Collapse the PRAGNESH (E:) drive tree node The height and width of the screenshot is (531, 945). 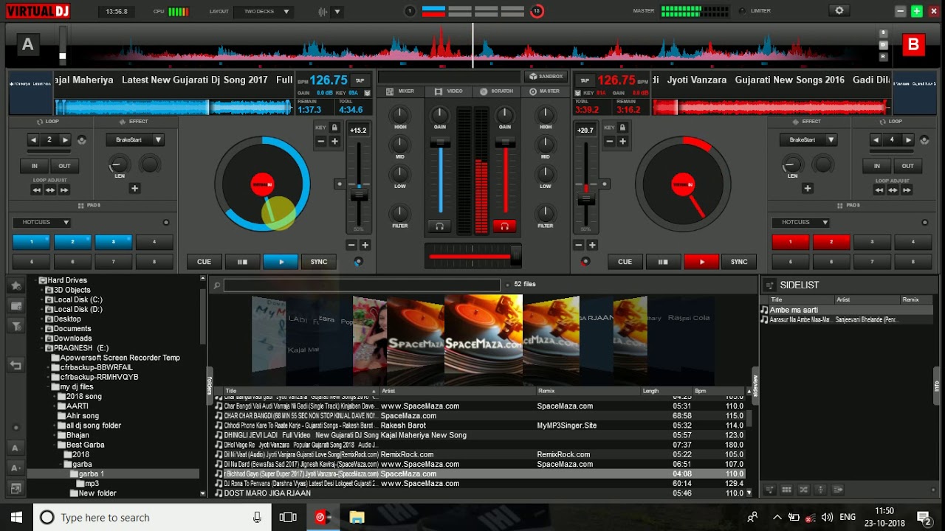pos(41,348)
